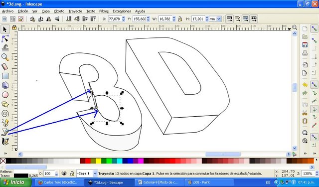
Task: Select the Node edit tool
Action: (x=5, y=39)
